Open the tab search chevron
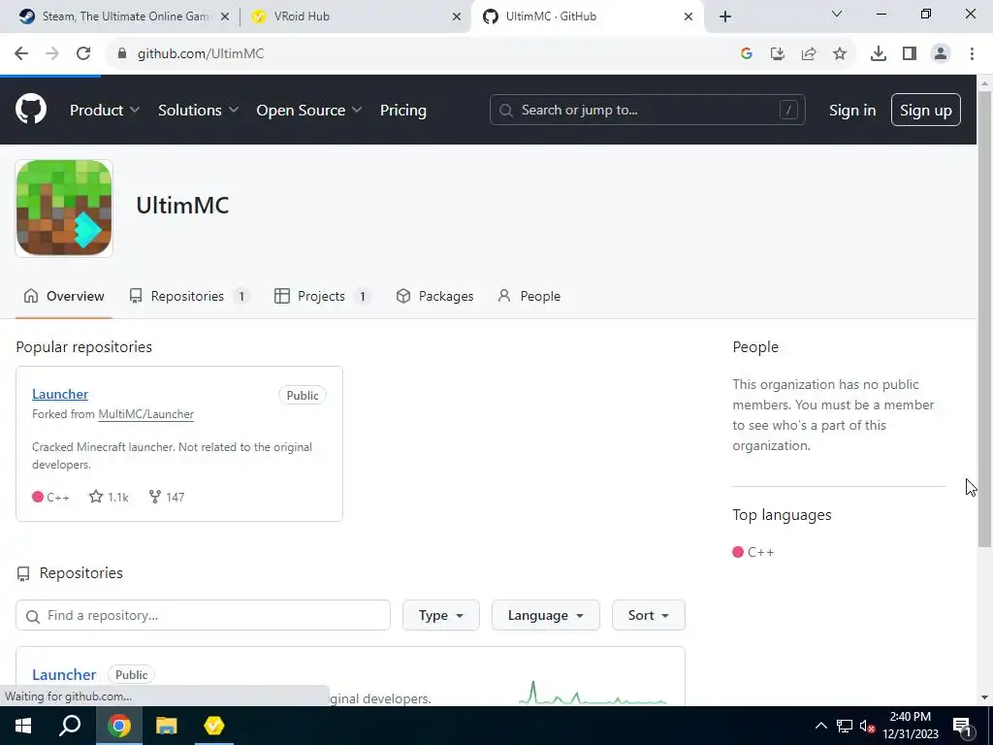Viewport: 993px width, 745px height. pyautogui.click(x=837, y=14)
